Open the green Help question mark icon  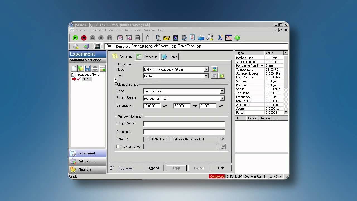point(237,38)
